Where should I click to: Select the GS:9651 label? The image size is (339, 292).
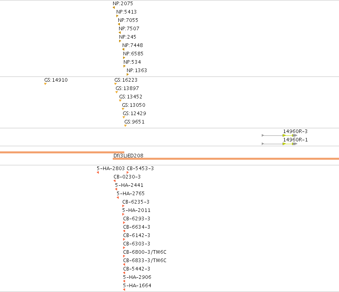pyautogui.click(x=134, y=122)
